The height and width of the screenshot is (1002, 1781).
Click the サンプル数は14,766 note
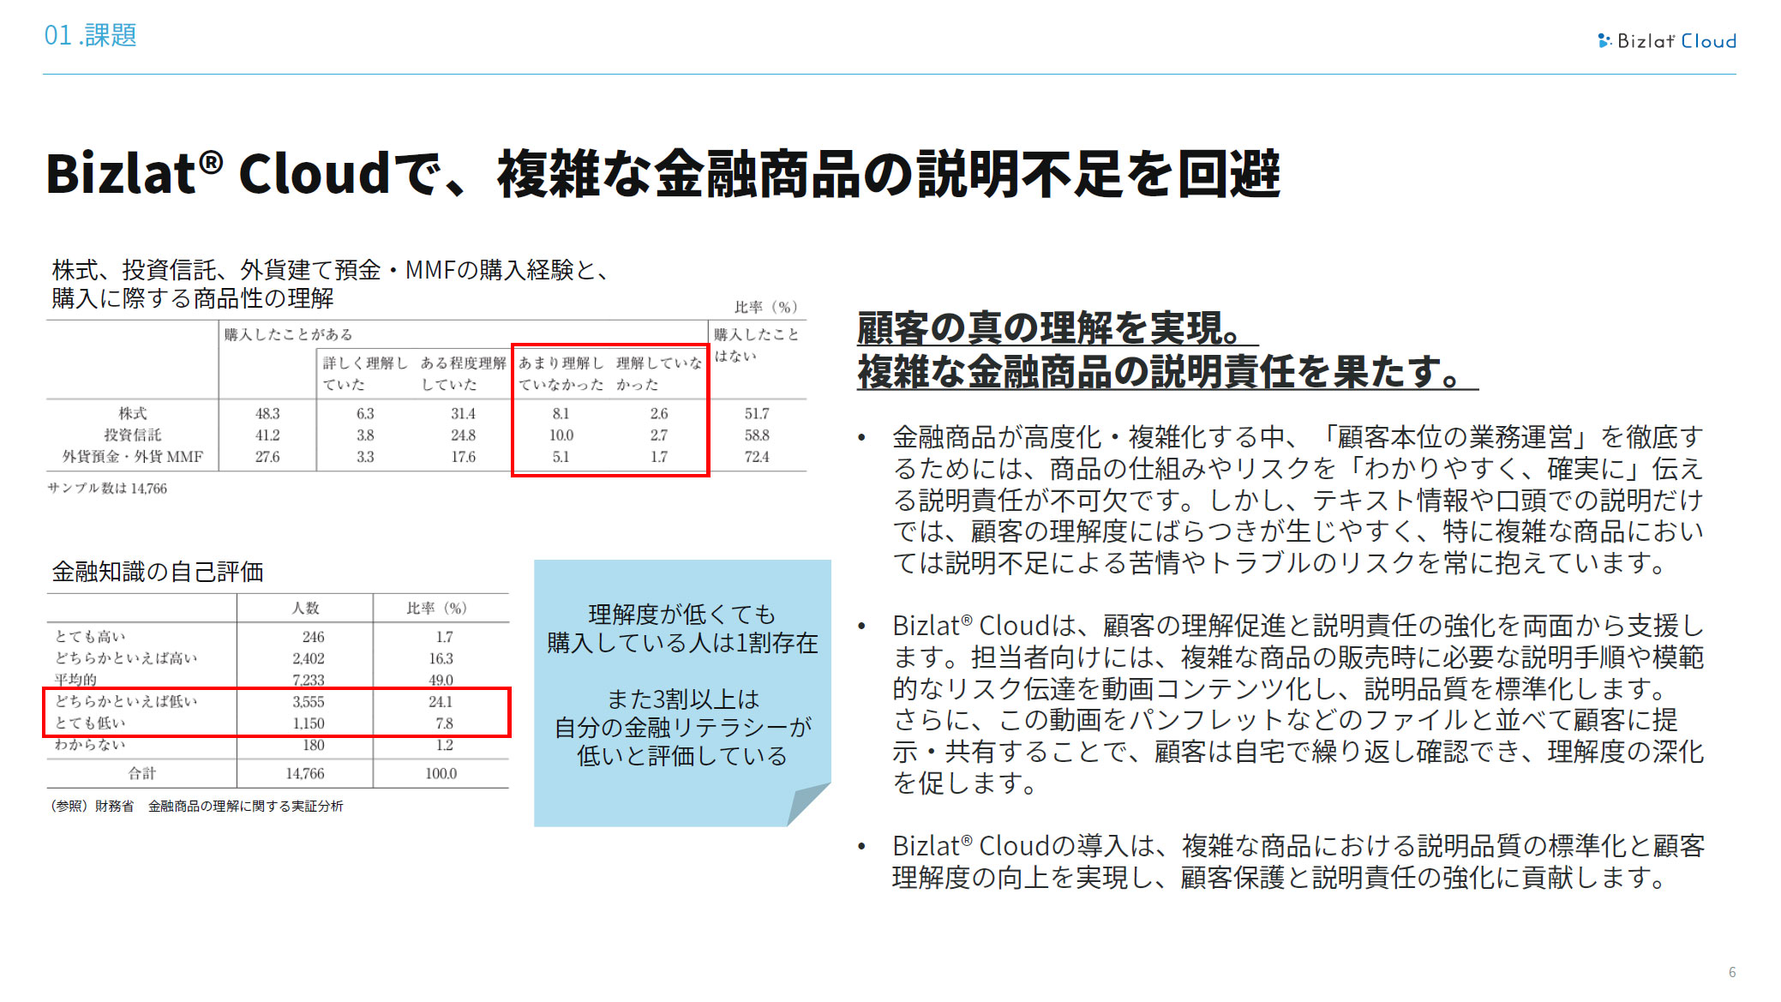107,489
